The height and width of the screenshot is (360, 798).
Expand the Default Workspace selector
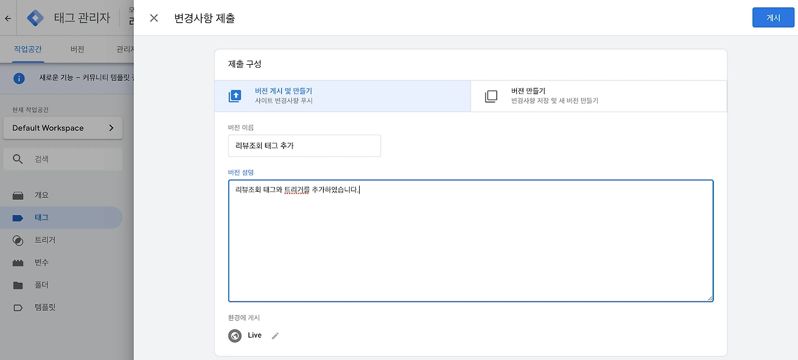coord(63,128)
